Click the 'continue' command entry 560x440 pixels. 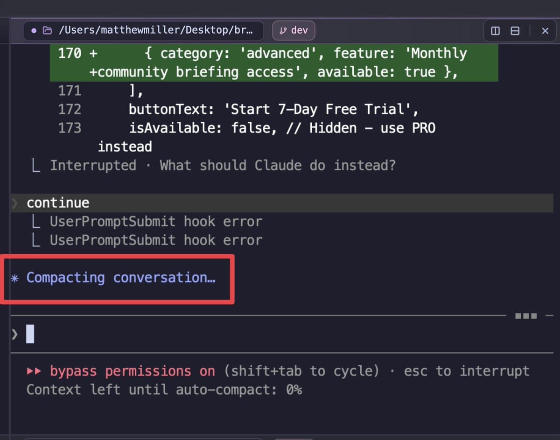pyautogui.click(x=58, y=203)
